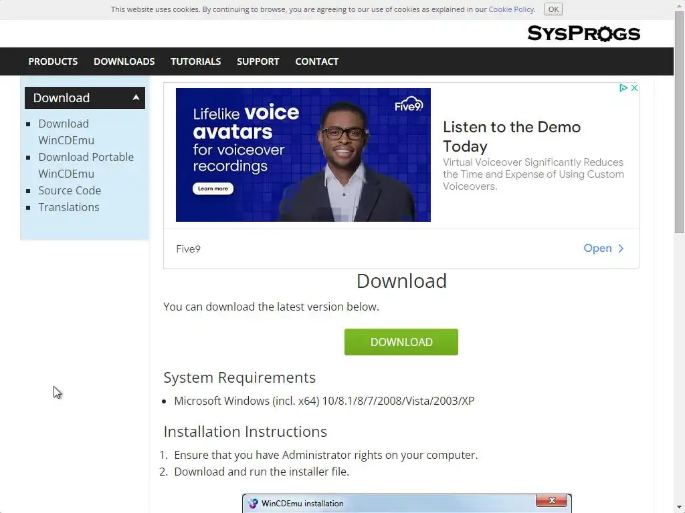Close the WinCDEmu installation screenshot window
685x513 pixels.
[x=552, y=500]
